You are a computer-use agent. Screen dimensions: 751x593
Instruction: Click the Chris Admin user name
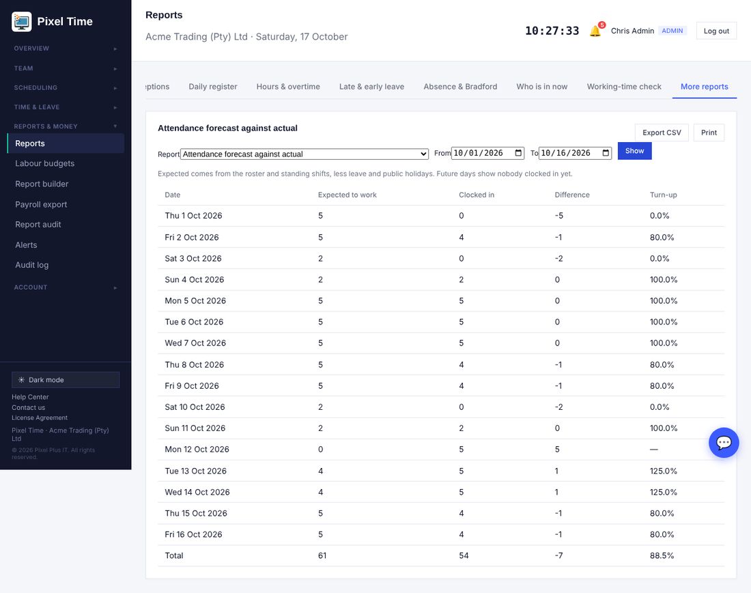(632, 31)
